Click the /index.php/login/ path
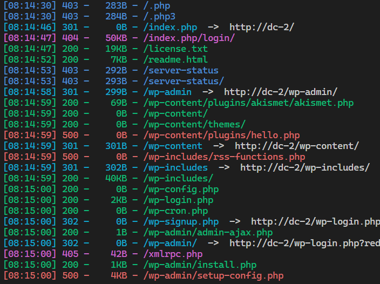This screenshot has width=380, height=284. coord(189,38)
